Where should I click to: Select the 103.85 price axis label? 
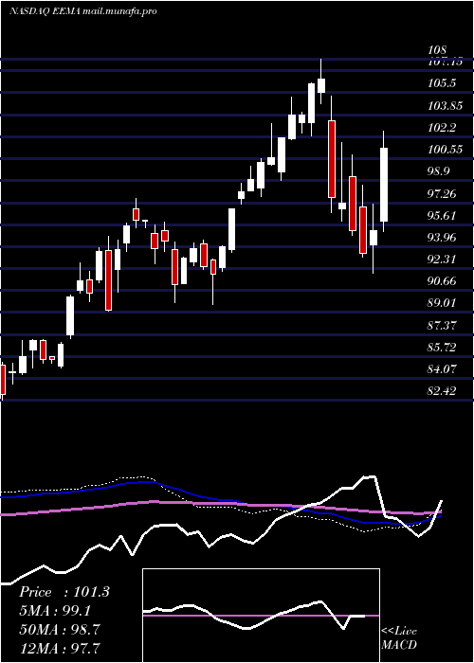(445, 105)
